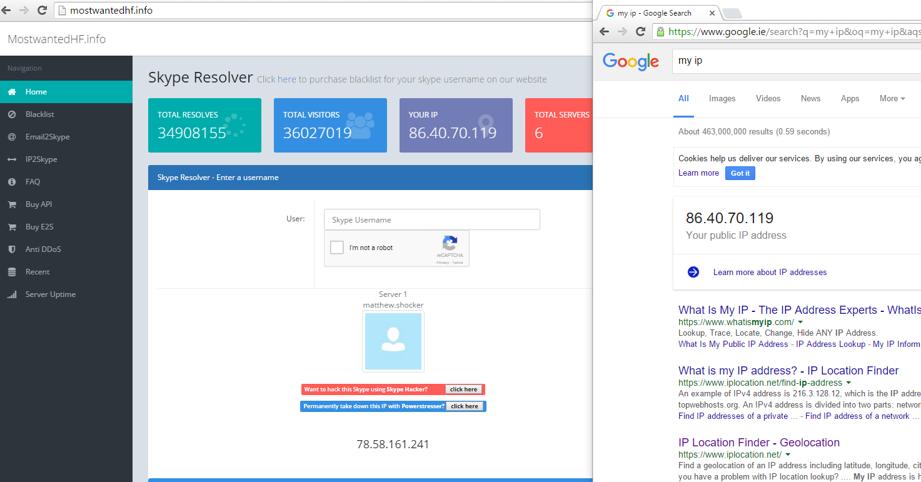Open 'What is my IP address? - IP Location Finder'
Viewport: 921px width, 482px height.
pyautogui.click(x=788, y=371)
